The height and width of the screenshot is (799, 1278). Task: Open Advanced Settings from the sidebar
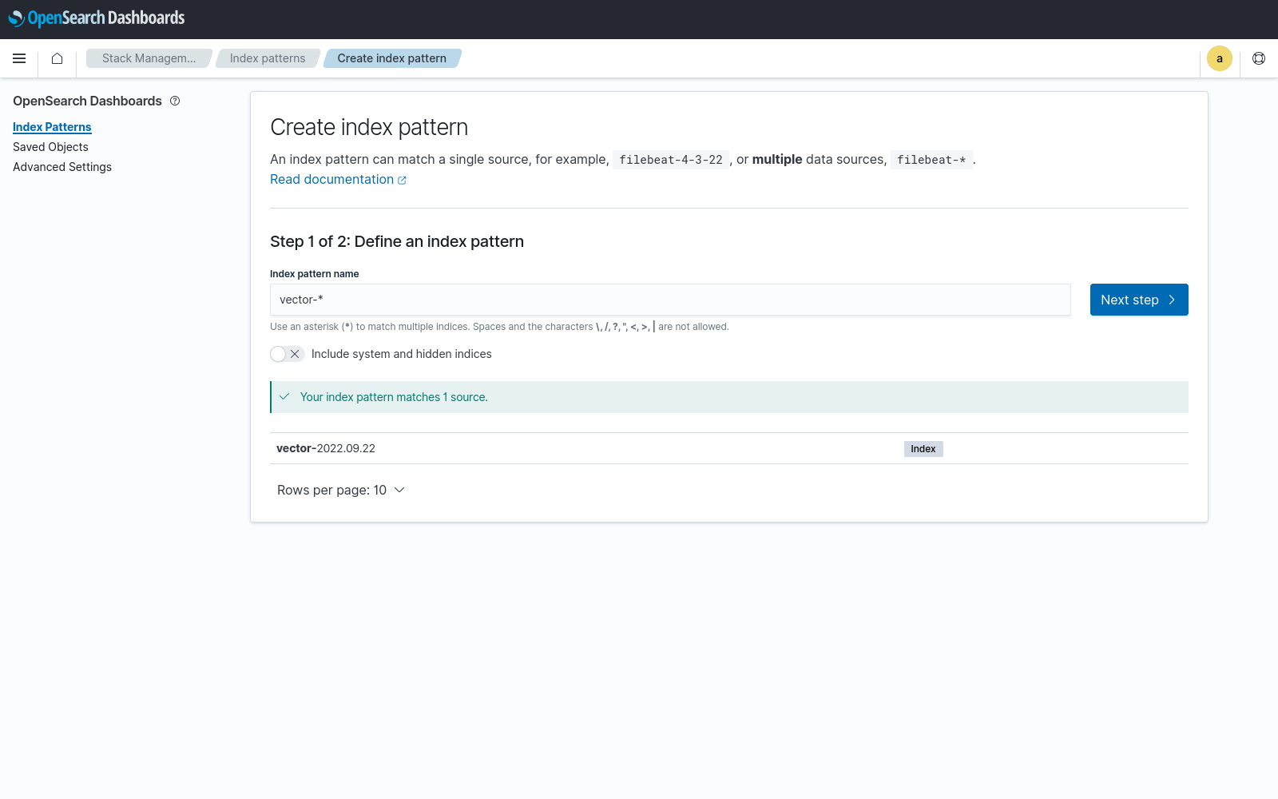62,166
